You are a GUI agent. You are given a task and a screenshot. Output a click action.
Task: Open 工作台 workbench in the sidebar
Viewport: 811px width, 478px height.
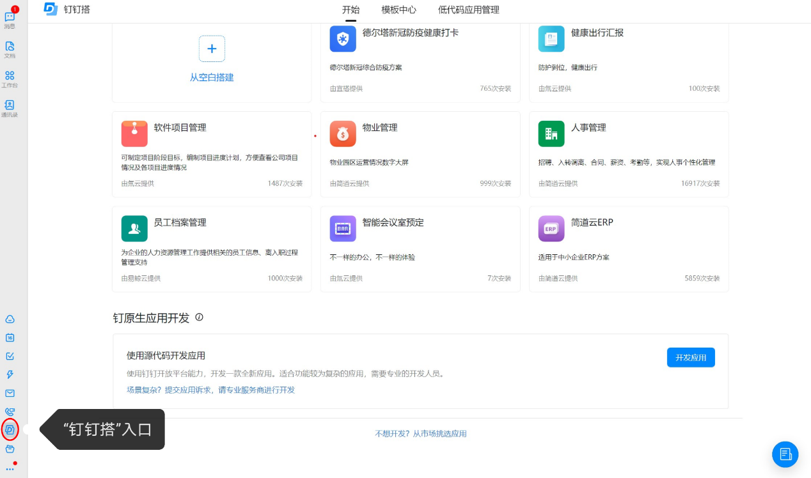click(x=10, y=78)
